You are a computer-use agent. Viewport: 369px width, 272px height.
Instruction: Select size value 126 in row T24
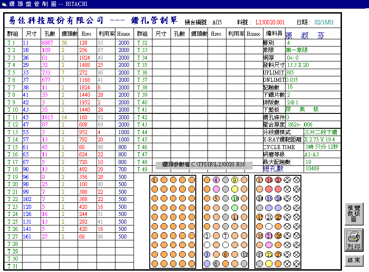27,214
